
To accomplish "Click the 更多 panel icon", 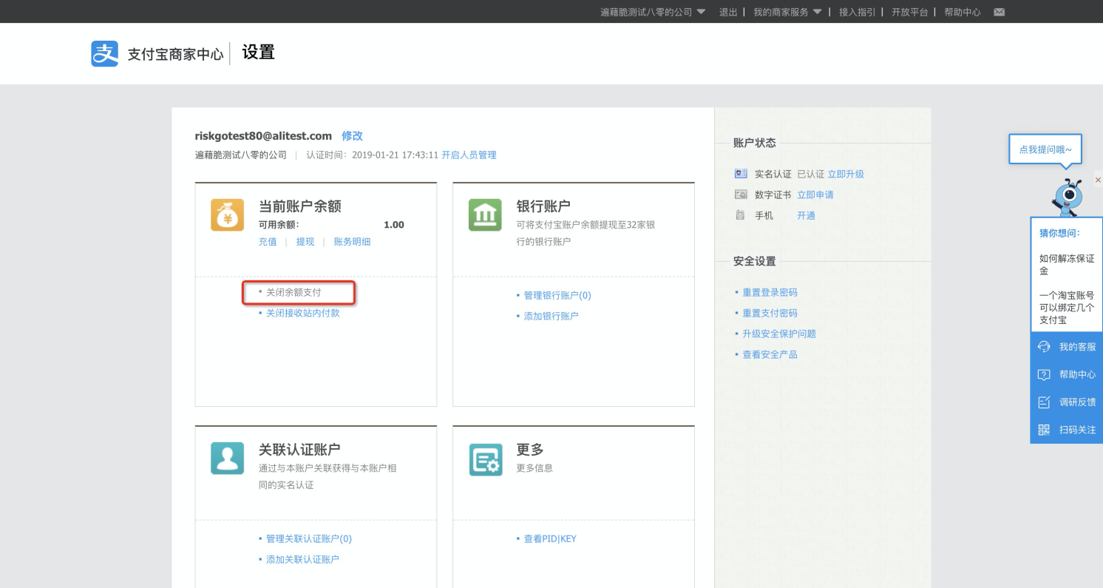I will click(x=484, y=458).
